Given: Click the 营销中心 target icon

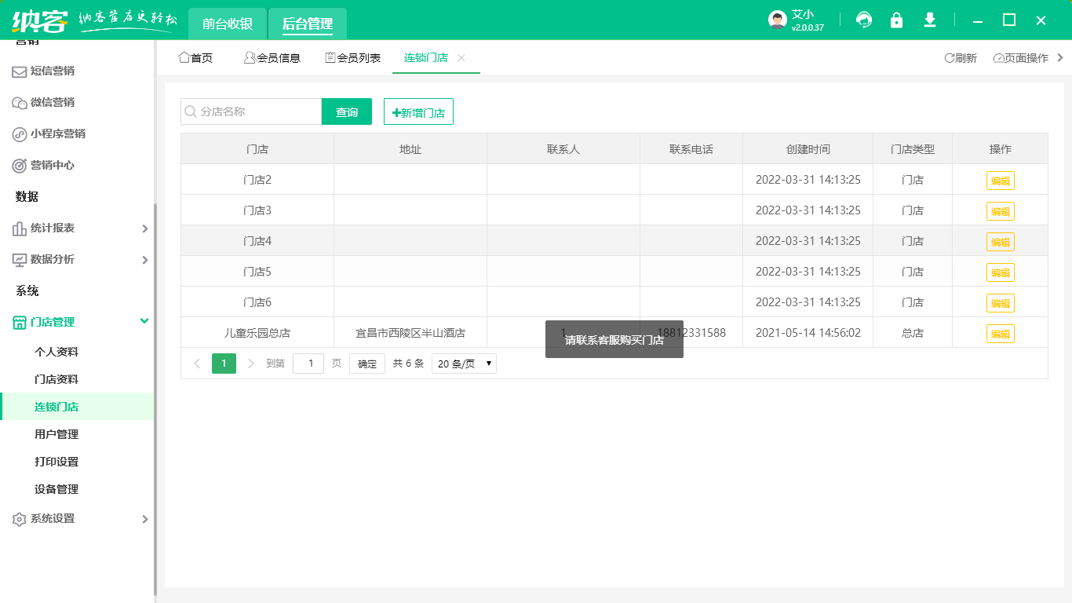Looking at the screenshot, I should (18, 165).
